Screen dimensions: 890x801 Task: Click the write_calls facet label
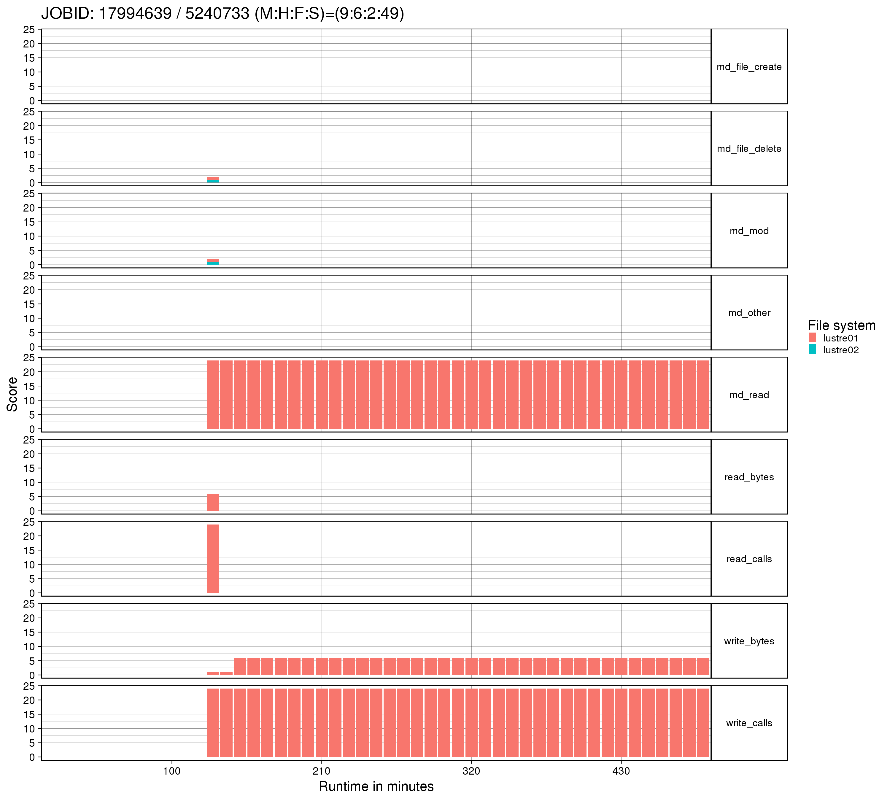click(749, 723)
